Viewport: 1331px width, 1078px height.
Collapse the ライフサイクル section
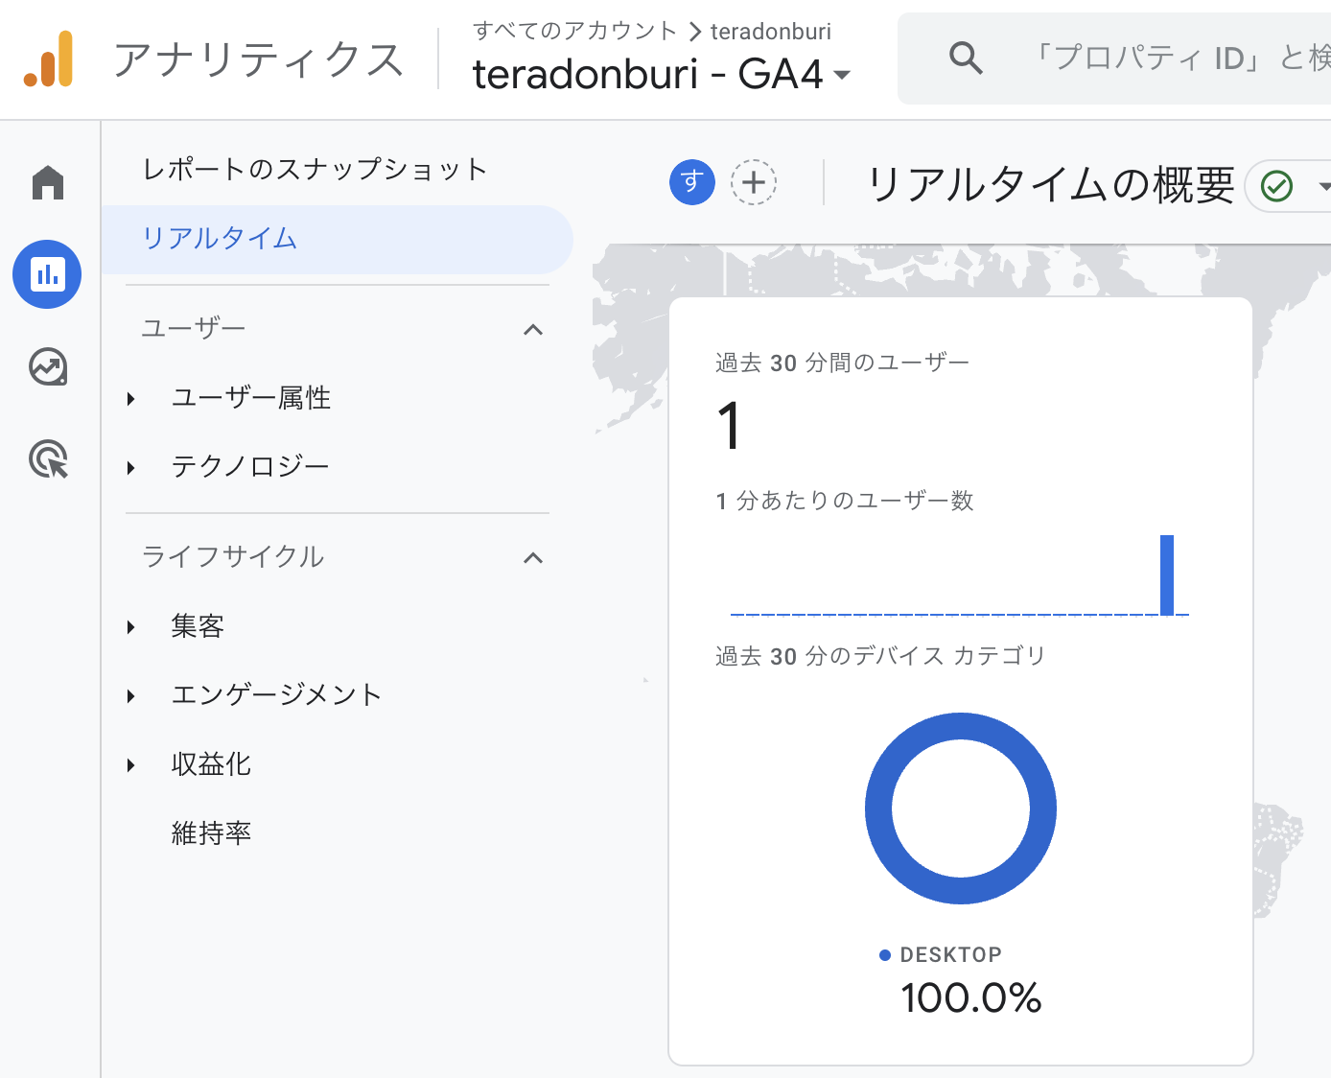pos(533,557)
